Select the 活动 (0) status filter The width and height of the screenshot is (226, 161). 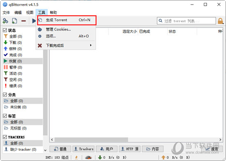[x=23, y=73]
